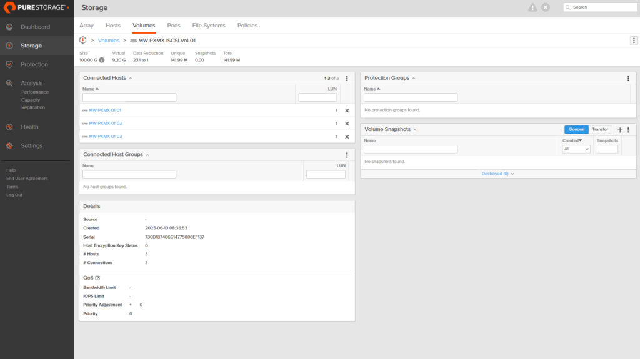Collapse the Protection Groups panel
The height and width of the screenshot is (359, 640).
point(414,78)
